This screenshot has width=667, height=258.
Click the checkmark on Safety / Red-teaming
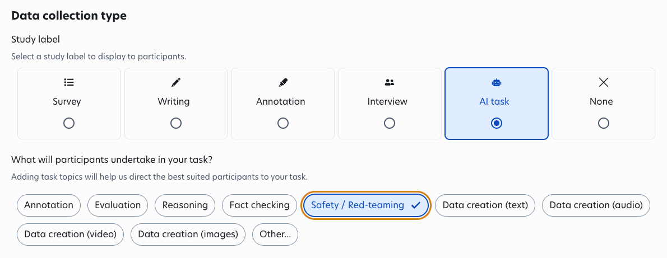415,205
